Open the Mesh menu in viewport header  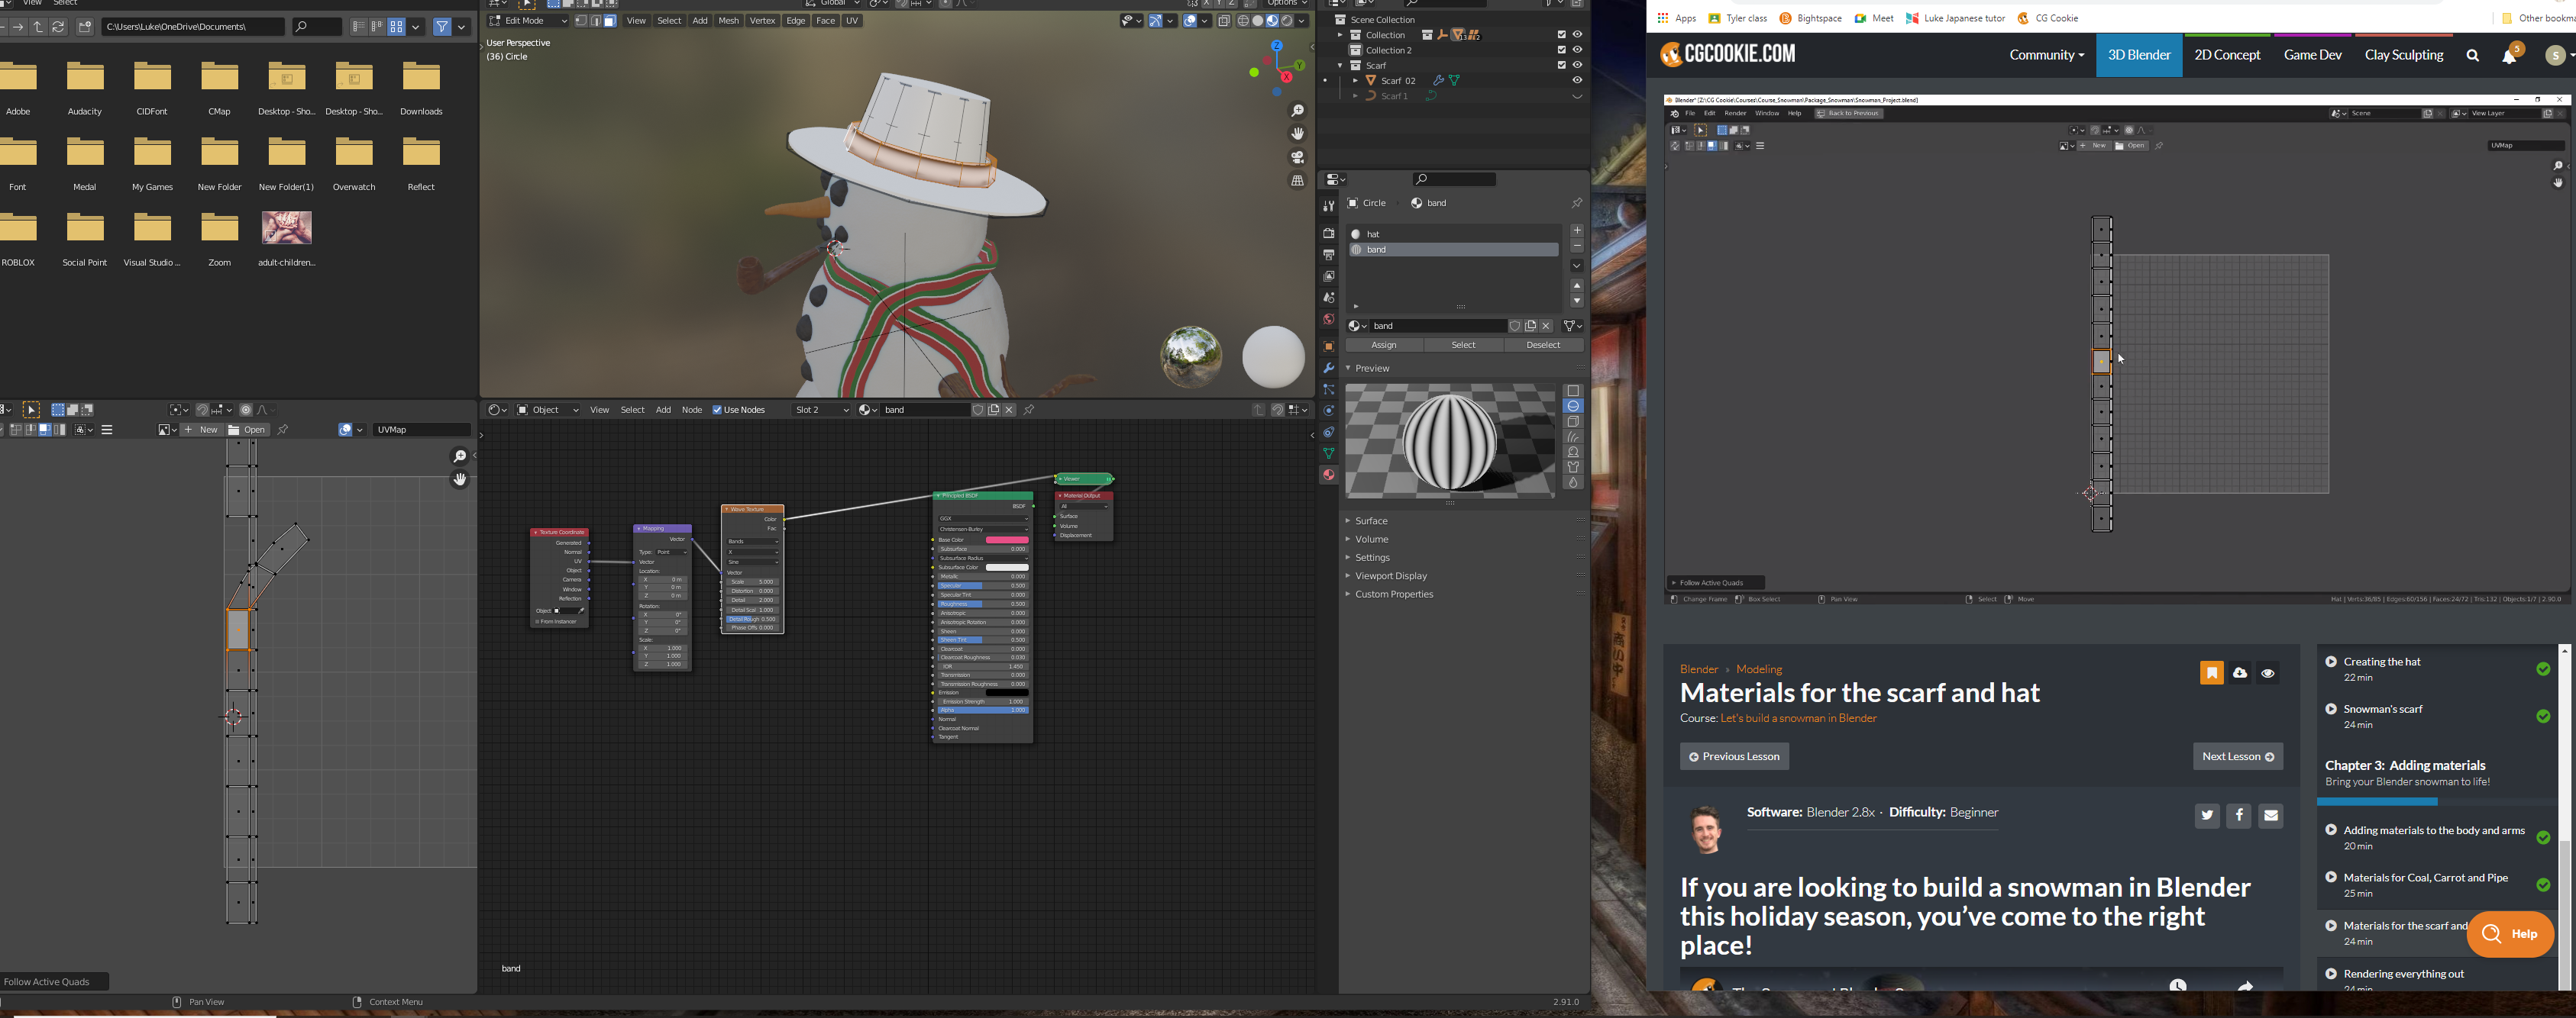[x=728, y=21]
